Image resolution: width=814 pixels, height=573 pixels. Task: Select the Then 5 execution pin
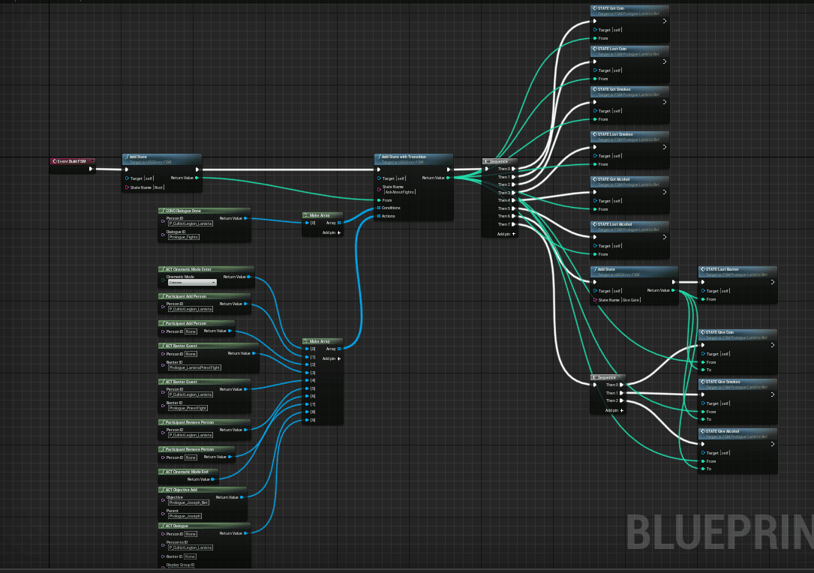tap(513, 208)
